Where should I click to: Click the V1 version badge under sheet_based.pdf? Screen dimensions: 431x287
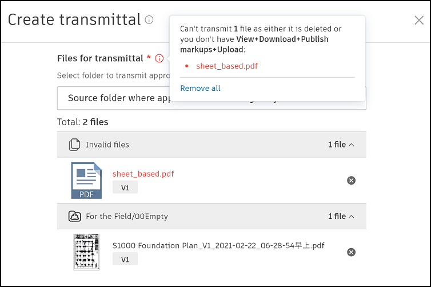coord(125,188)
